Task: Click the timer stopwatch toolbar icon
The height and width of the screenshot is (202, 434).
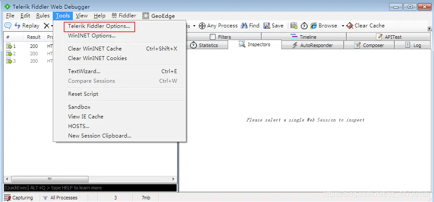Action: point(304,26)
